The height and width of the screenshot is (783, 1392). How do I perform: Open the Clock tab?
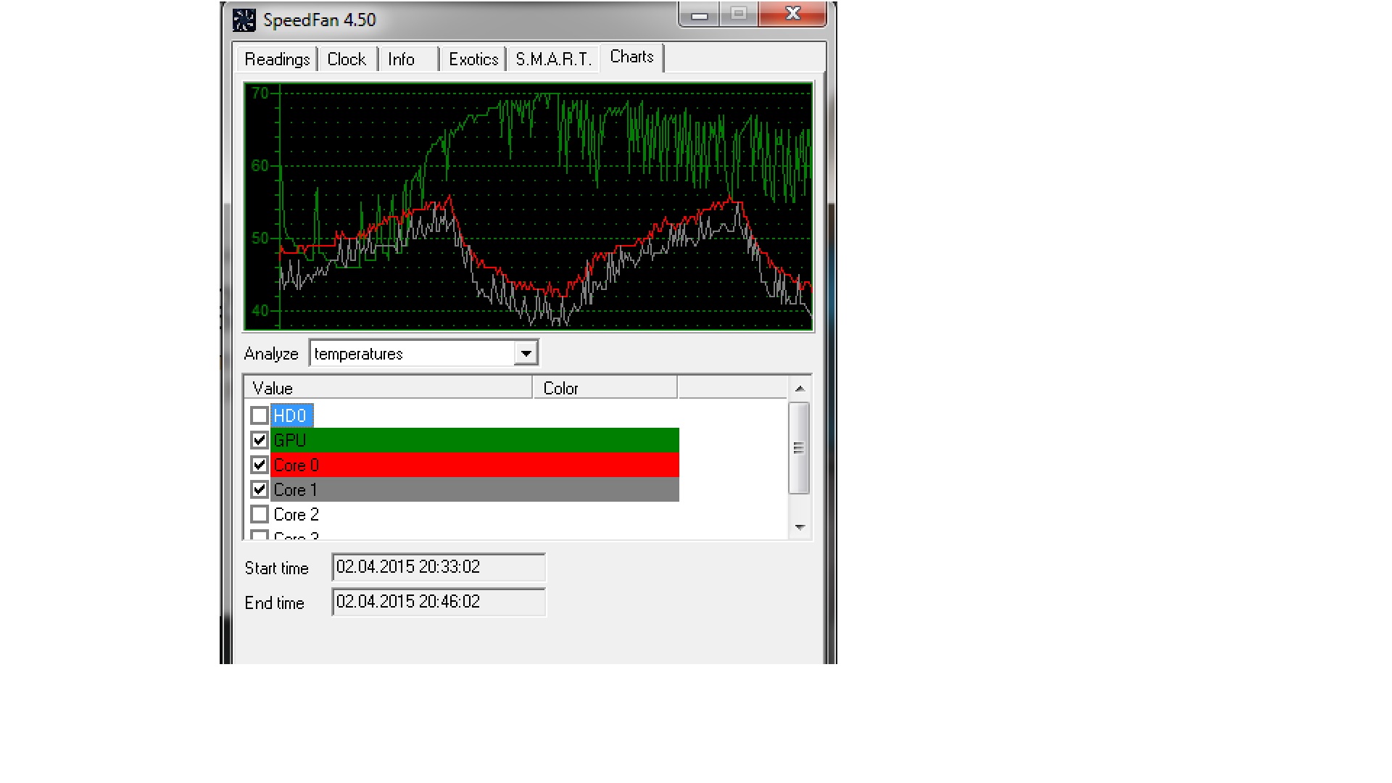[x=347, y=59]
